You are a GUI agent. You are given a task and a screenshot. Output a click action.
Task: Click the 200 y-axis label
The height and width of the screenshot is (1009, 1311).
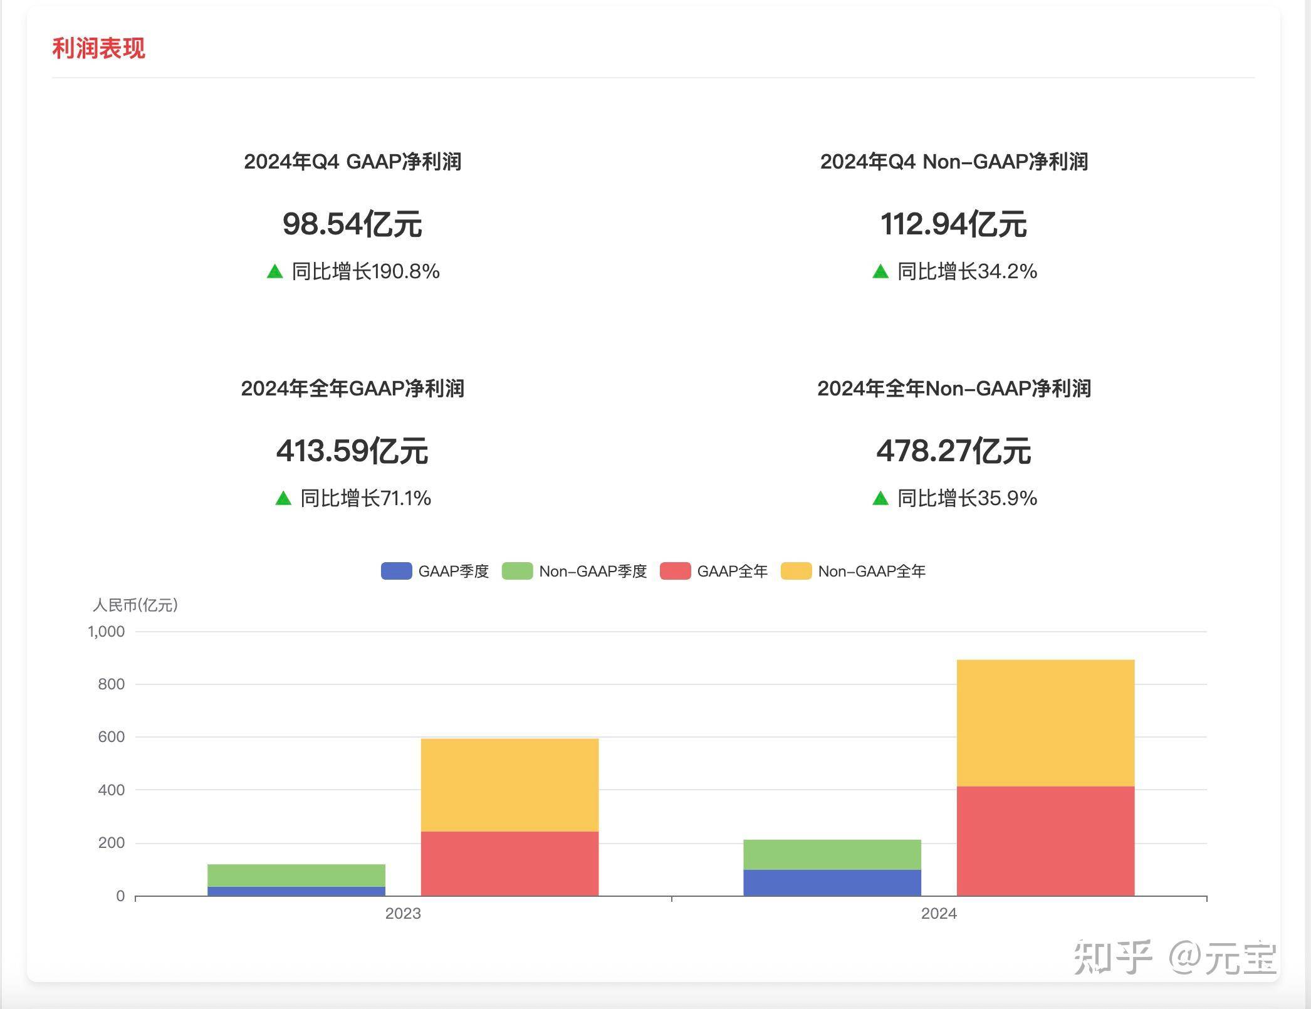[x=112, y=843]
